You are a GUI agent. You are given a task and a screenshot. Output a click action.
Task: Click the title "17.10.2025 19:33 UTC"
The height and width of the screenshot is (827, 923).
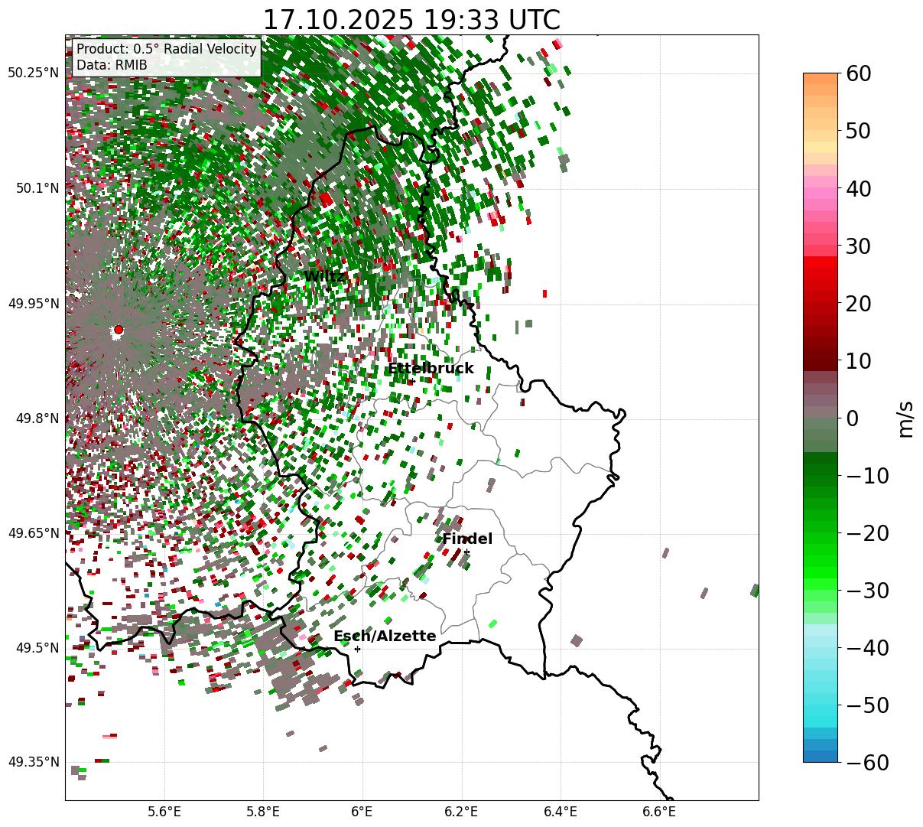coord(411,20)
